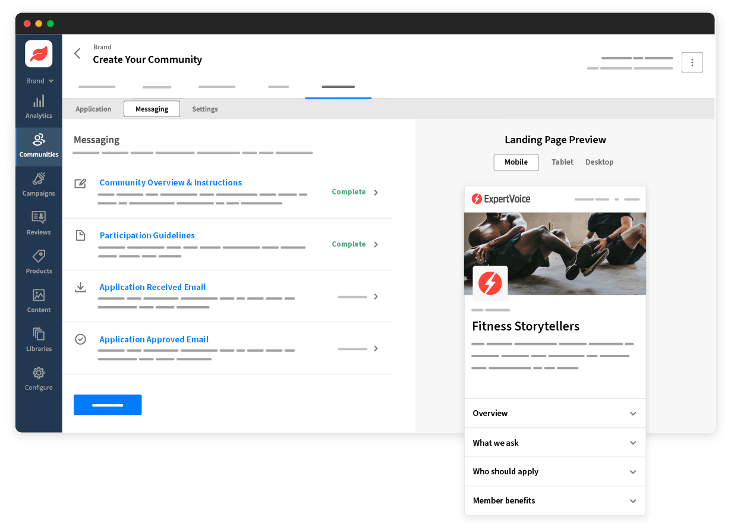The width and height of the screenshot is (731, 529).
Task: Open the Campaigns section
Action: pos(38,184)
